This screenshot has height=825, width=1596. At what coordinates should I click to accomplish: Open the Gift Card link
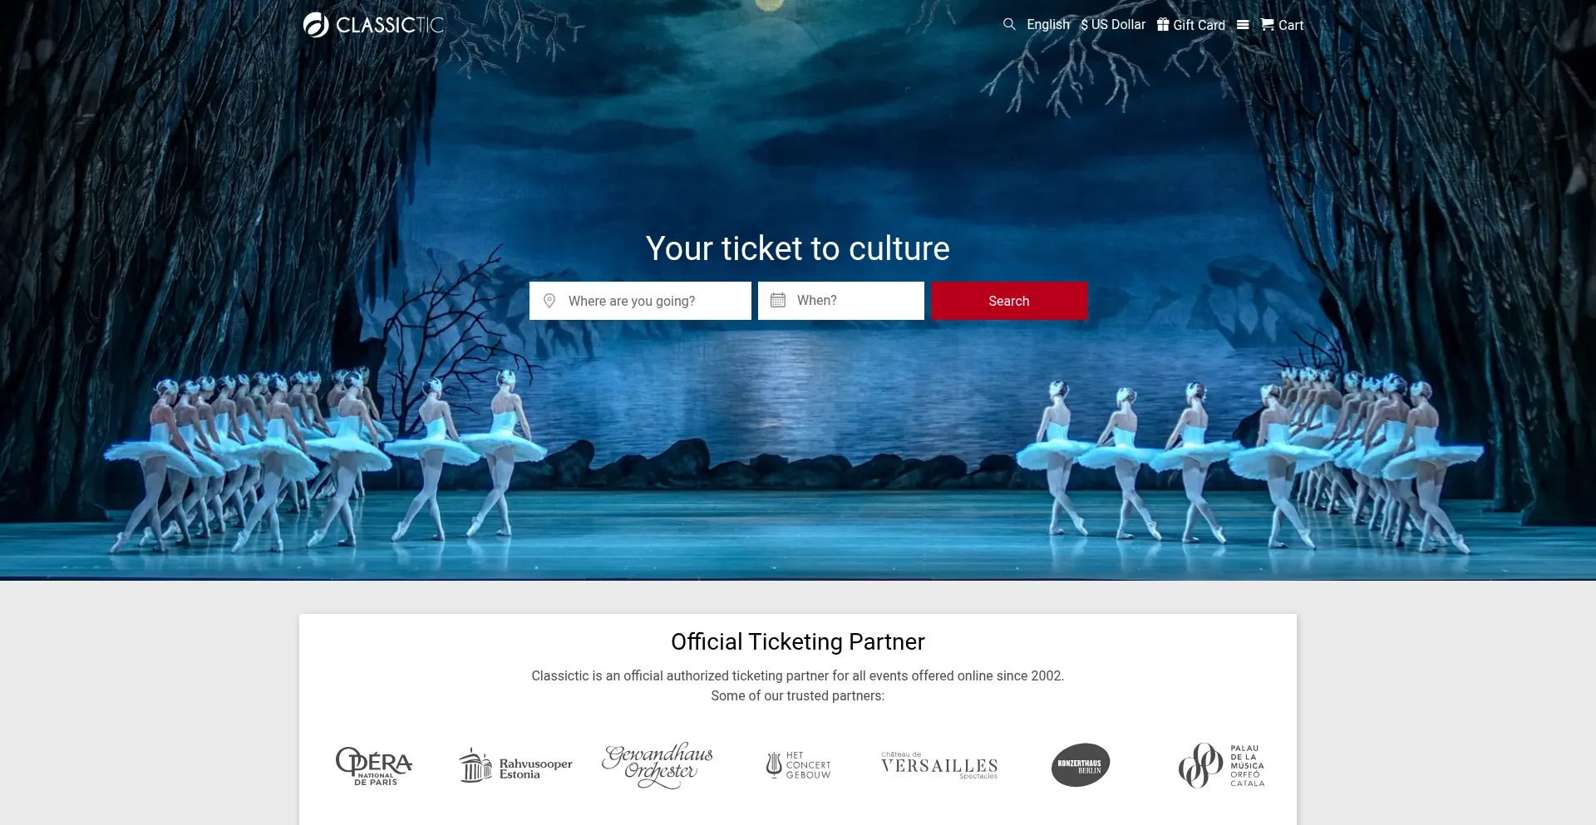coord(1191,25)
